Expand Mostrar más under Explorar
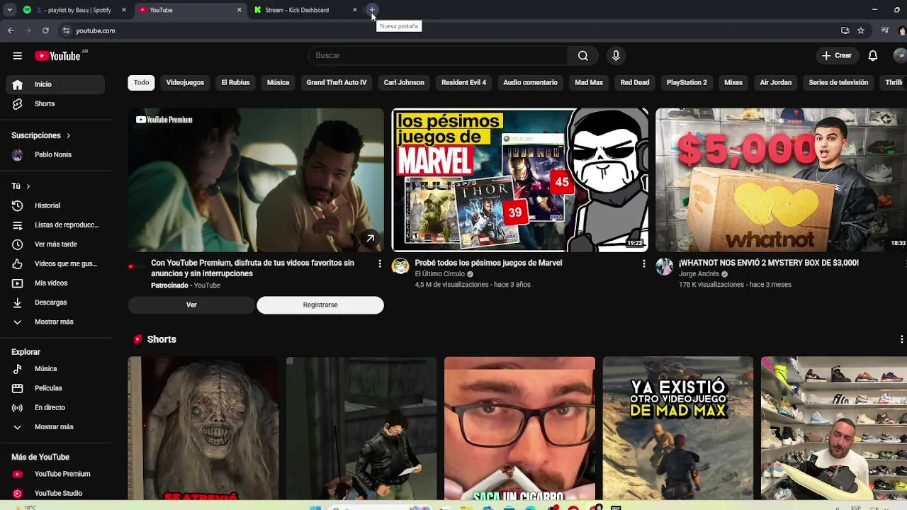 [55, 427]
